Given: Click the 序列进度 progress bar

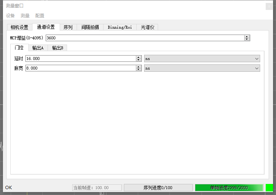Looking at the screenshot, I should (158, 188).
